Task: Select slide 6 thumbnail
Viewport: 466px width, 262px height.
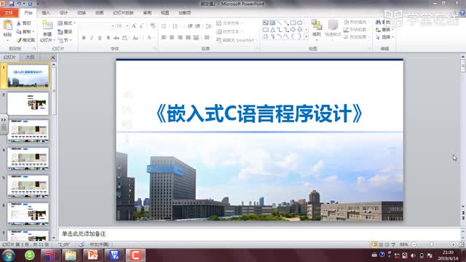Action: point(28,214)
